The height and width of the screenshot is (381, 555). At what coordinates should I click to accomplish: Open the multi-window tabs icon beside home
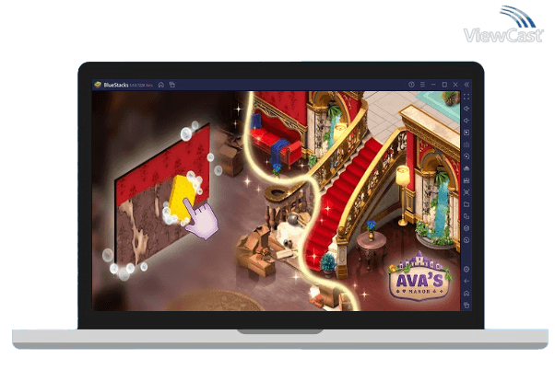pyautogui.click(x=172, y=85)
